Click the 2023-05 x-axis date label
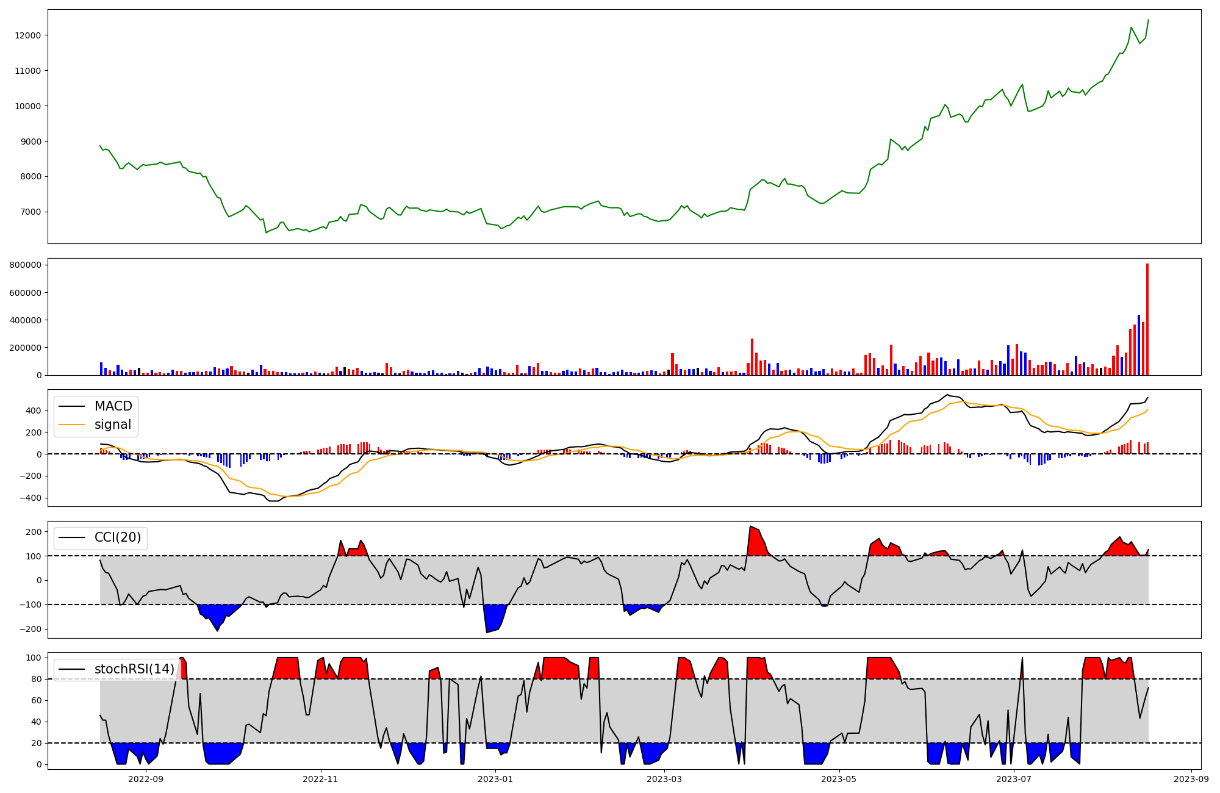 click(x=839, y=779)
